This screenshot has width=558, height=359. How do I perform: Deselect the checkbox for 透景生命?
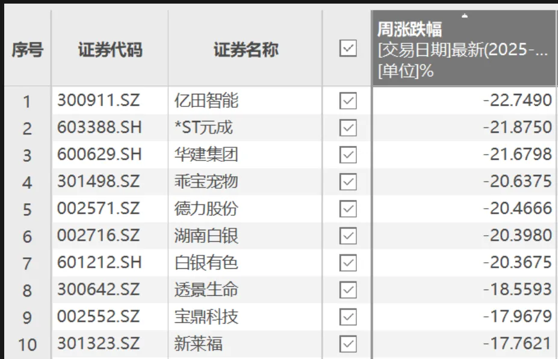click(347, 290)
